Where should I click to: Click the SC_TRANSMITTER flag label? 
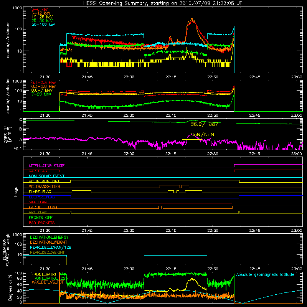click(45, 187)
